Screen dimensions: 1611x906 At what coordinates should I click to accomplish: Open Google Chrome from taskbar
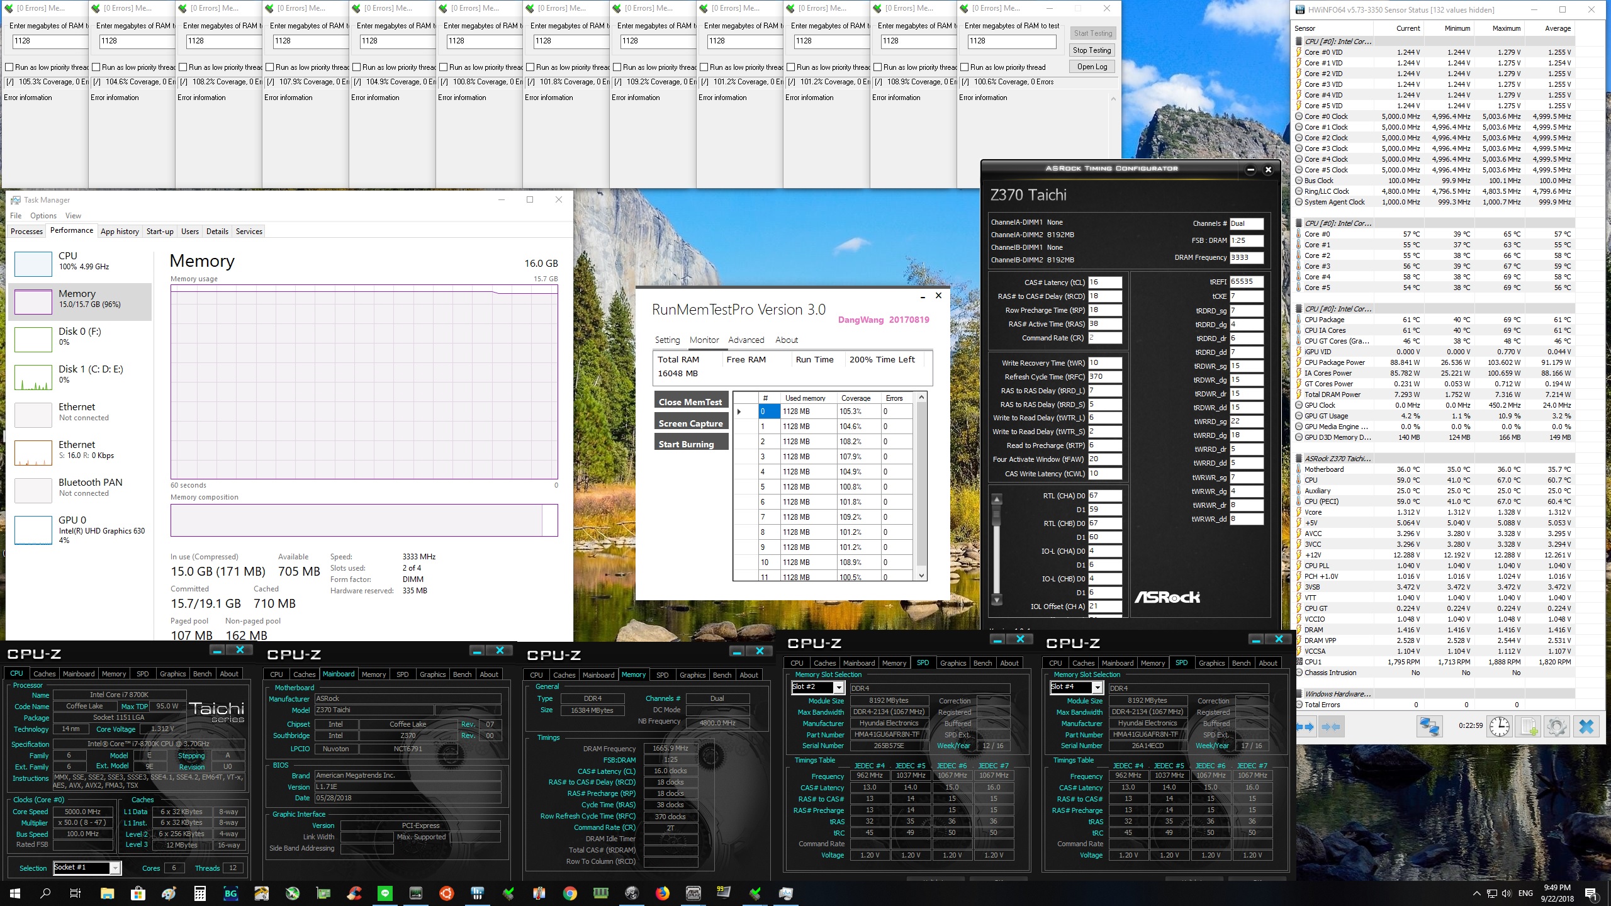point(570,893)
